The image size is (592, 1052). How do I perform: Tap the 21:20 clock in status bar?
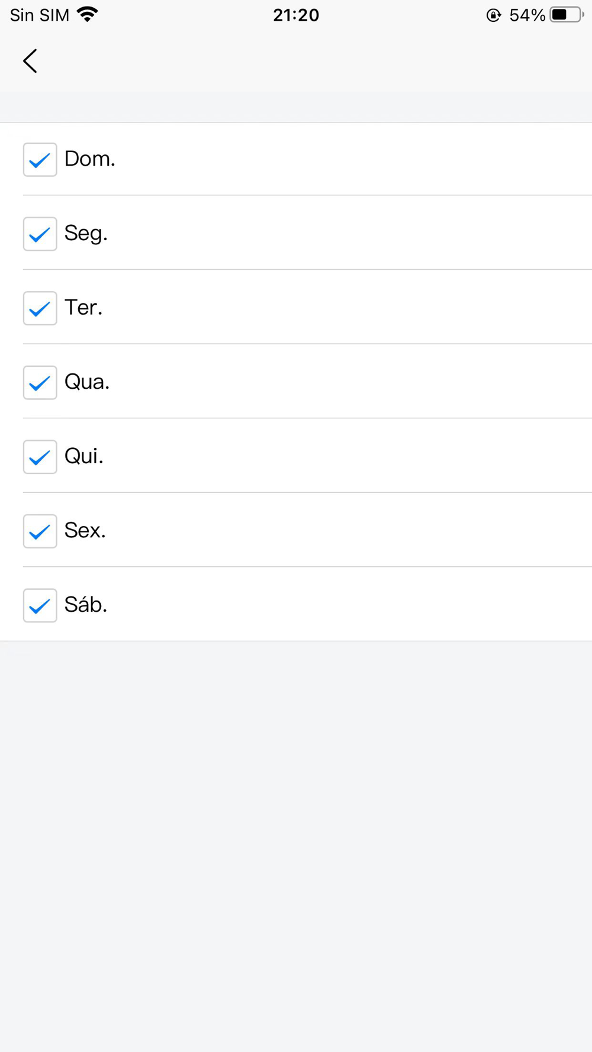click(x=296, y=15)
